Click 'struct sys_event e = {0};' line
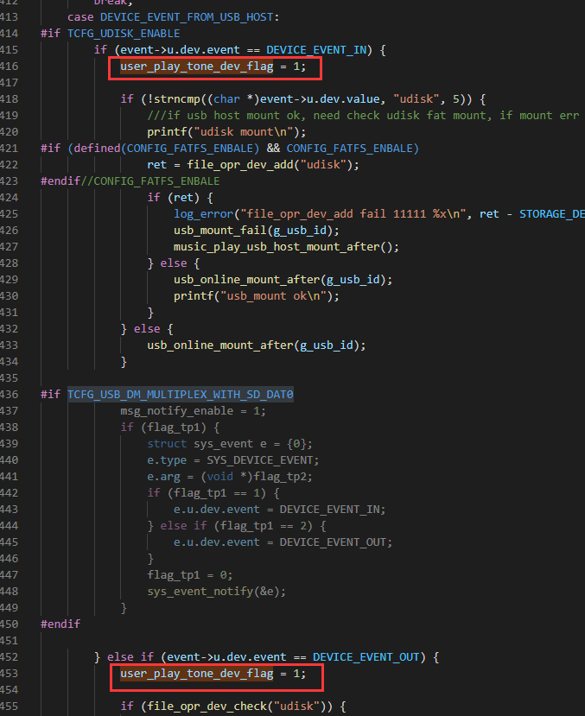 point(230,444)
